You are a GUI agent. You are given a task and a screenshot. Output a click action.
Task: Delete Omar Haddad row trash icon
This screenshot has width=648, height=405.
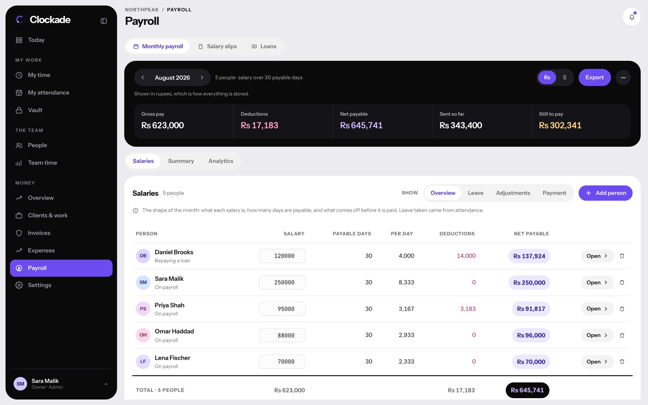[x=622, y=335]
